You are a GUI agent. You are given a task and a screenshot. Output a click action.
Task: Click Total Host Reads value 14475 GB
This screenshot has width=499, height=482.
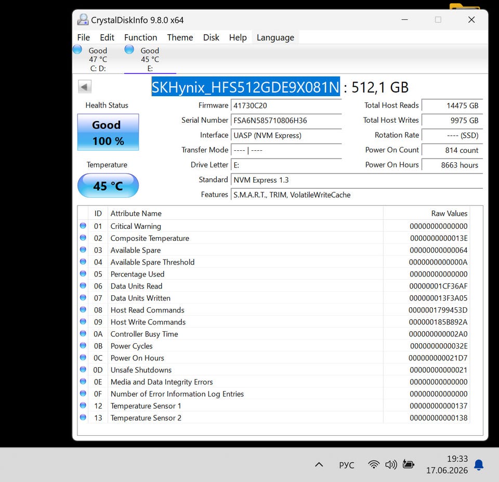[452, 106]
